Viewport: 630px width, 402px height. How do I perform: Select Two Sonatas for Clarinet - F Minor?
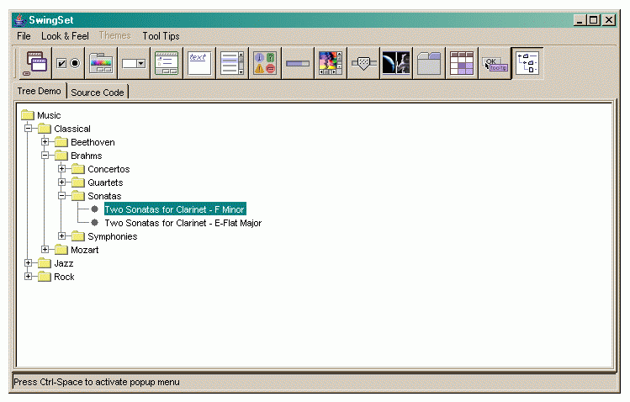tap(175, 209)
